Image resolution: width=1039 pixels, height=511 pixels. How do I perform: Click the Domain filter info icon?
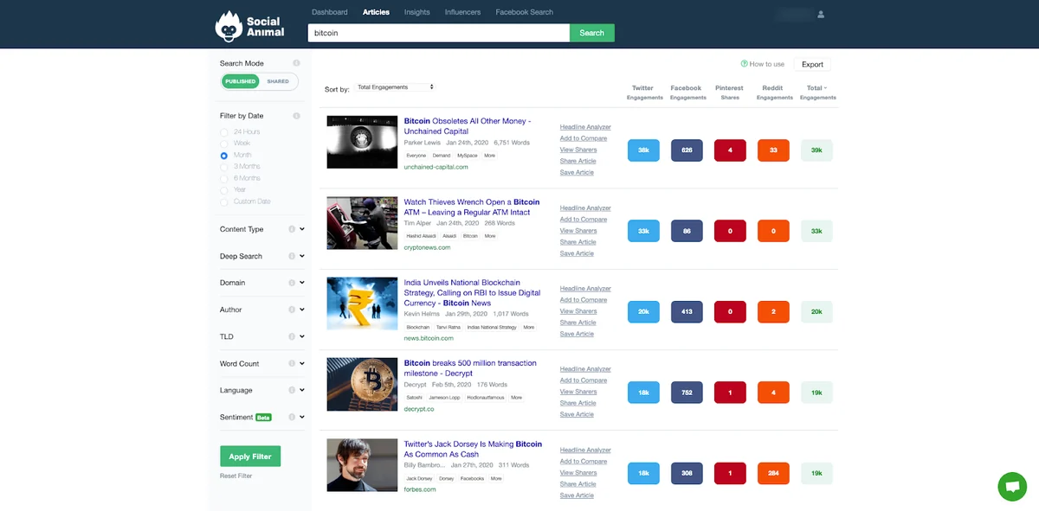[292, 283]
